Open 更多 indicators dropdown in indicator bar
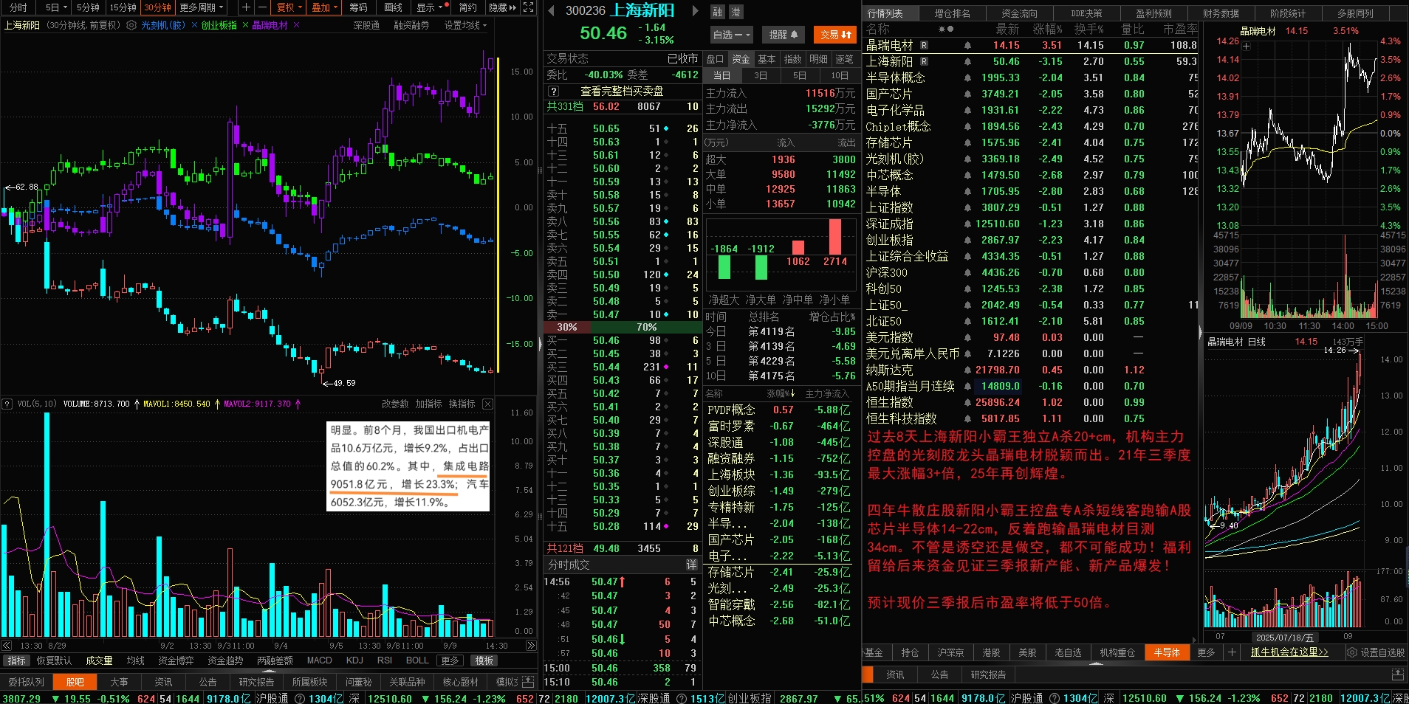This screenshot has height=704, width=1409. (450, 660)
